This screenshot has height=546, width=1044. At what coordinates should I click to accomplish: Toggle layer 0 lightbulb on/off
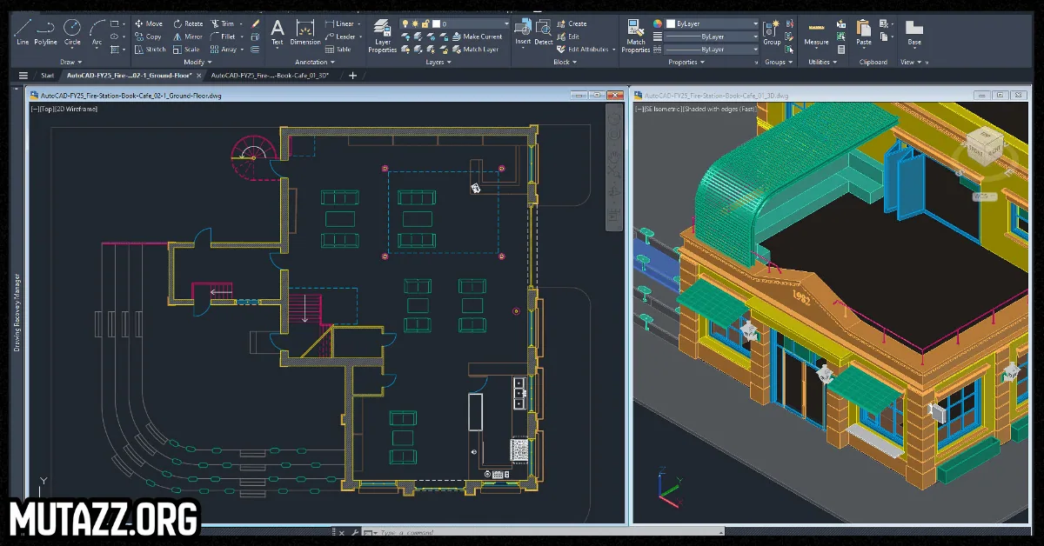pos(405,23)
